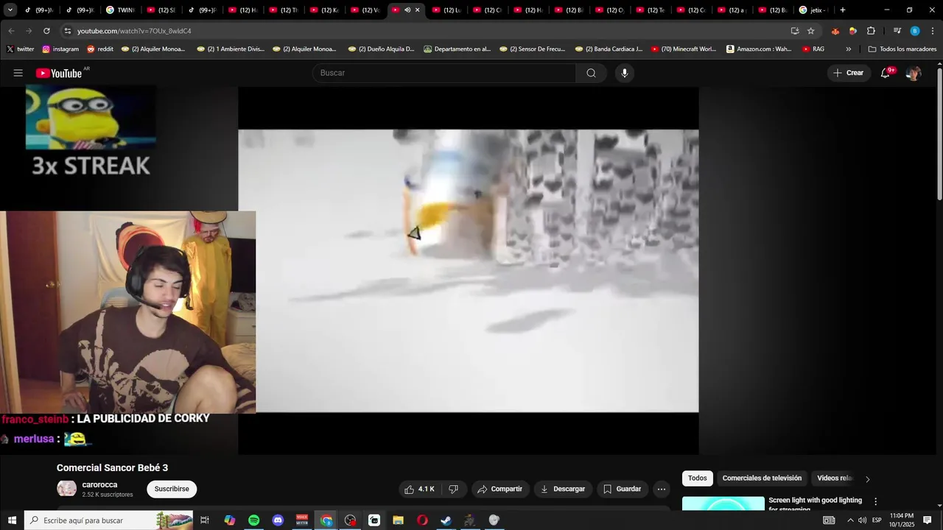The width and height of the screenshot is (943, 530).
Task: Open the instagram bookmark
Action: coord(60,49)
